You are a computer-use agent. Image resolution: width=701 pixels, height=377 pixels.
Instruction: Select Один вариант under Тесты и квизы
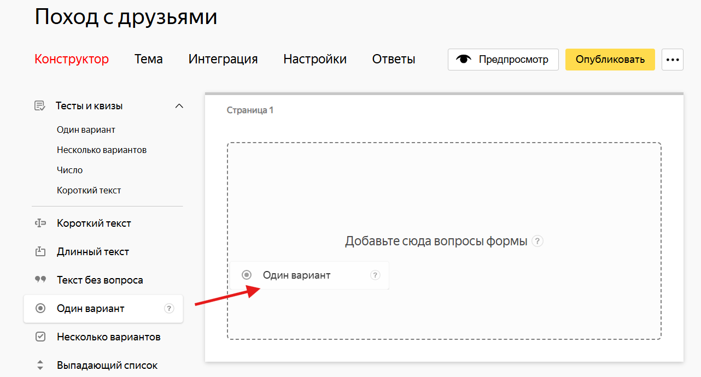click(86, 129)
